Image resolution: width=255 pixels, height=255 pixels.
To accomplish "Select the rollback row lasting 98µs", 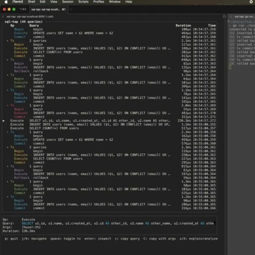I will [110, 71].
